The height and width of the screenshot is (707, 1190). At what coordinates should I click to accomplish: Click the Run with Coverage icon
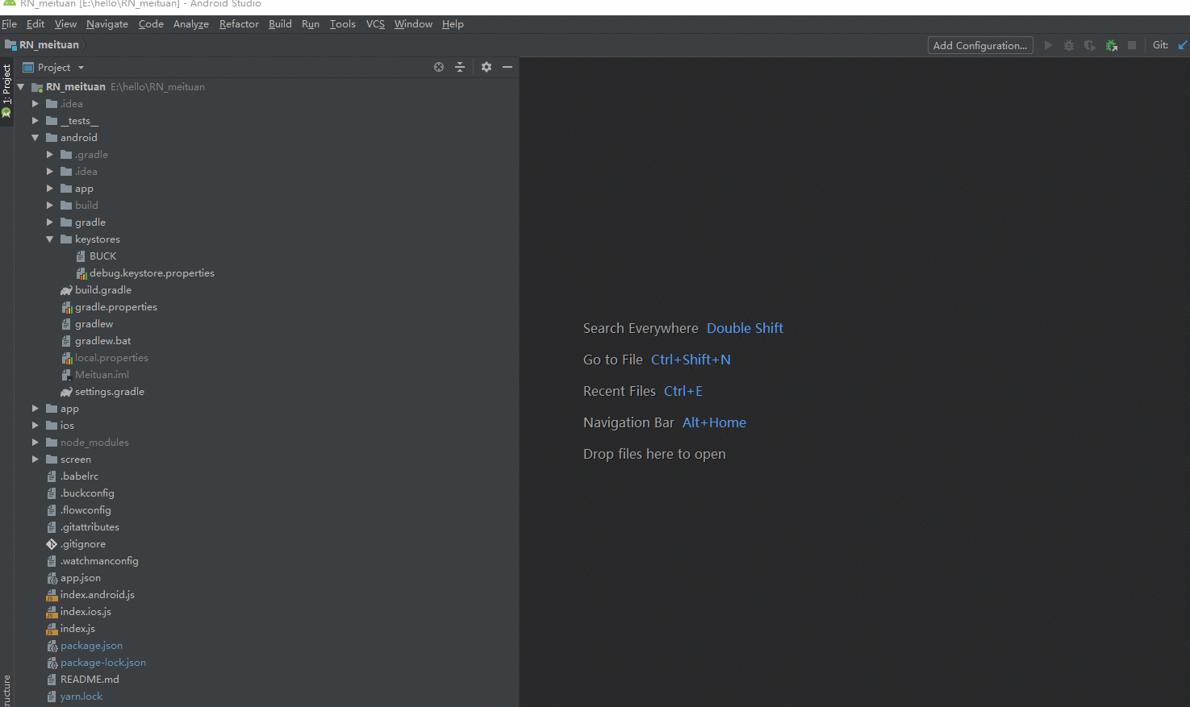point(1090,45)
